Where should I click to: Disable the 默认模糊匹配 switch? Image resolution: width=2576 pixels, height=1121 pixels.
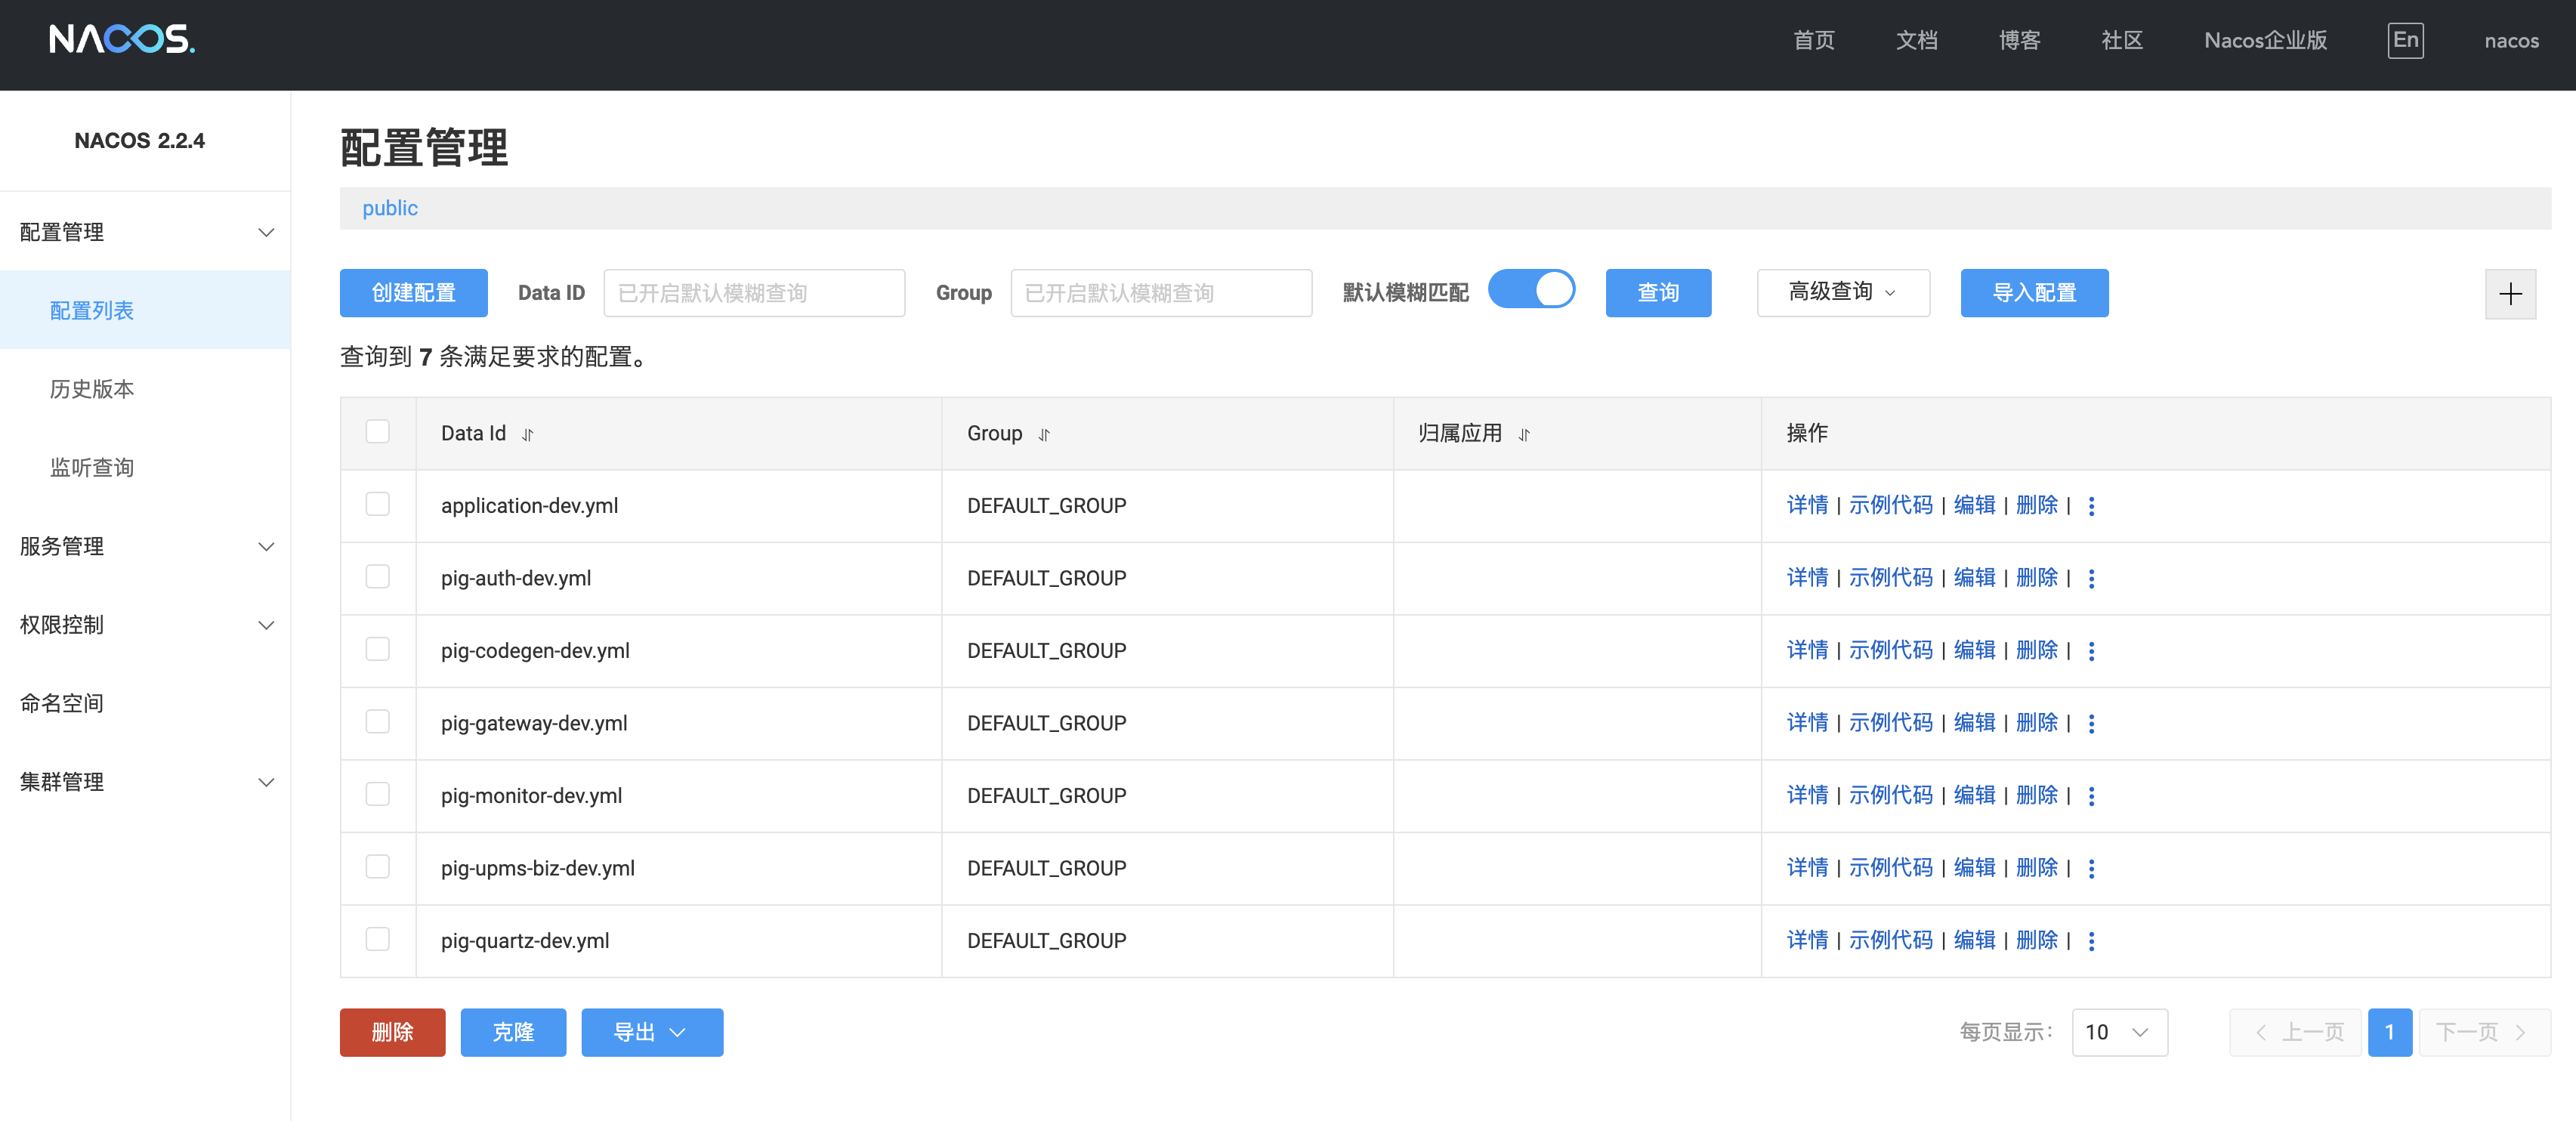(x=1531, y=291)
